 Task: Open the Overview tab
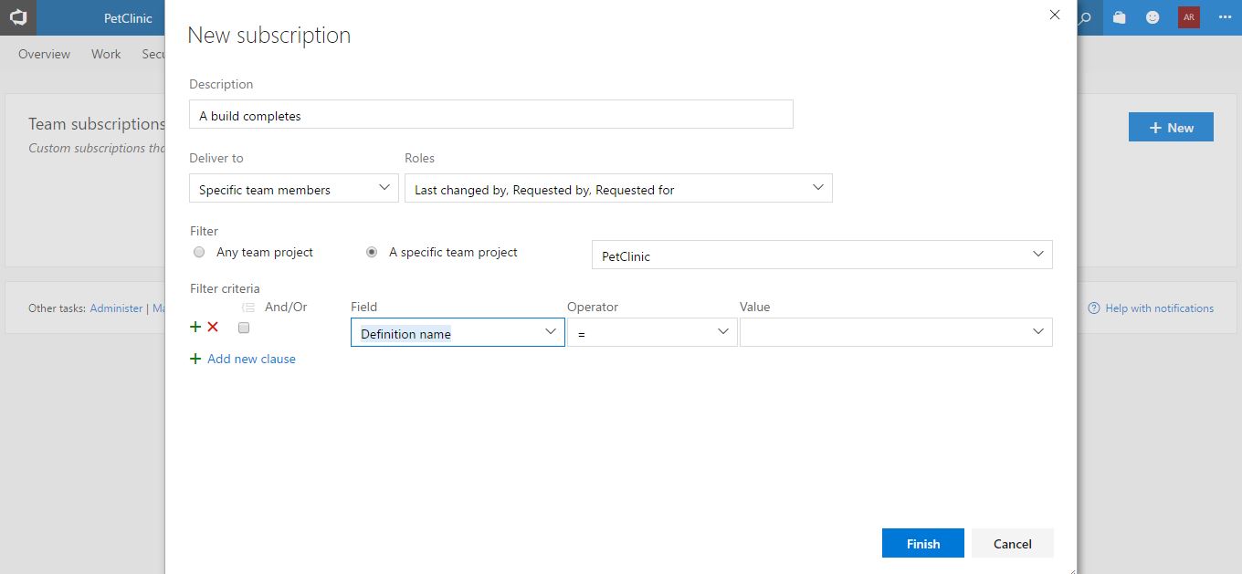[x=44, y=54]
